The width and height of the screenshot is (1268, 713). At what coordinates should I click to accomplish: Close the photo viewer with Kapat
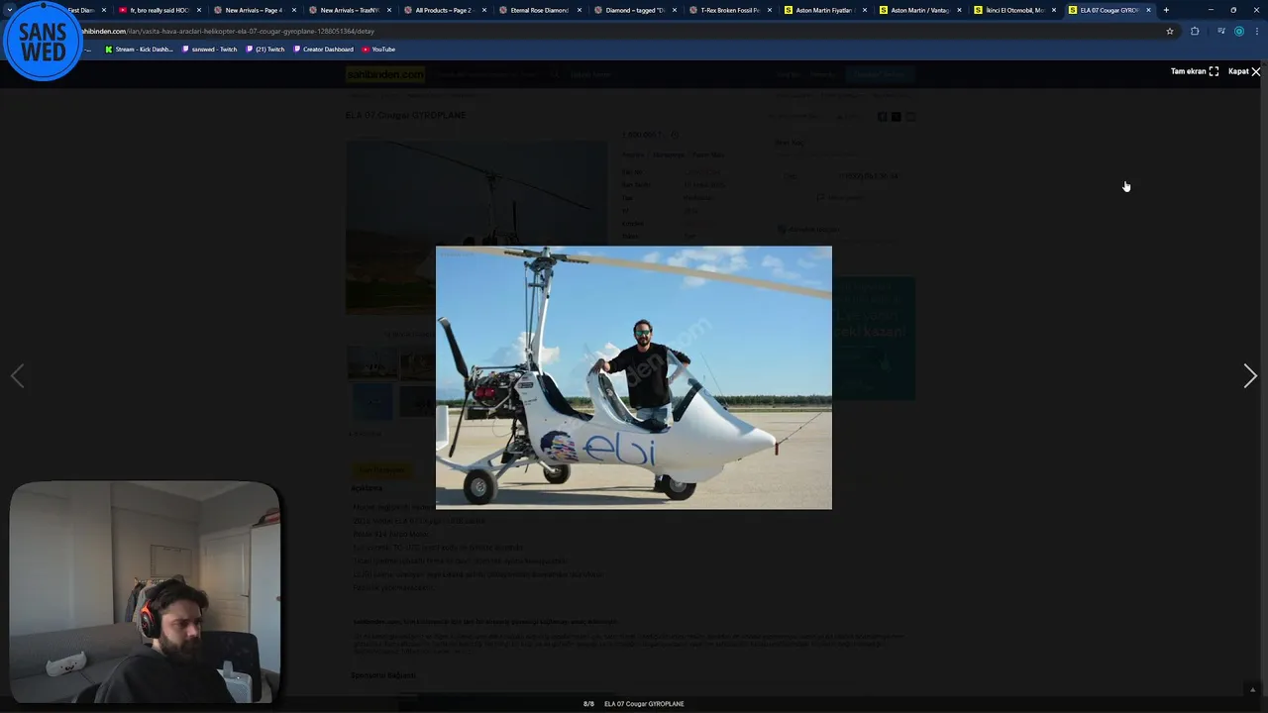[x=1244, y=71]
